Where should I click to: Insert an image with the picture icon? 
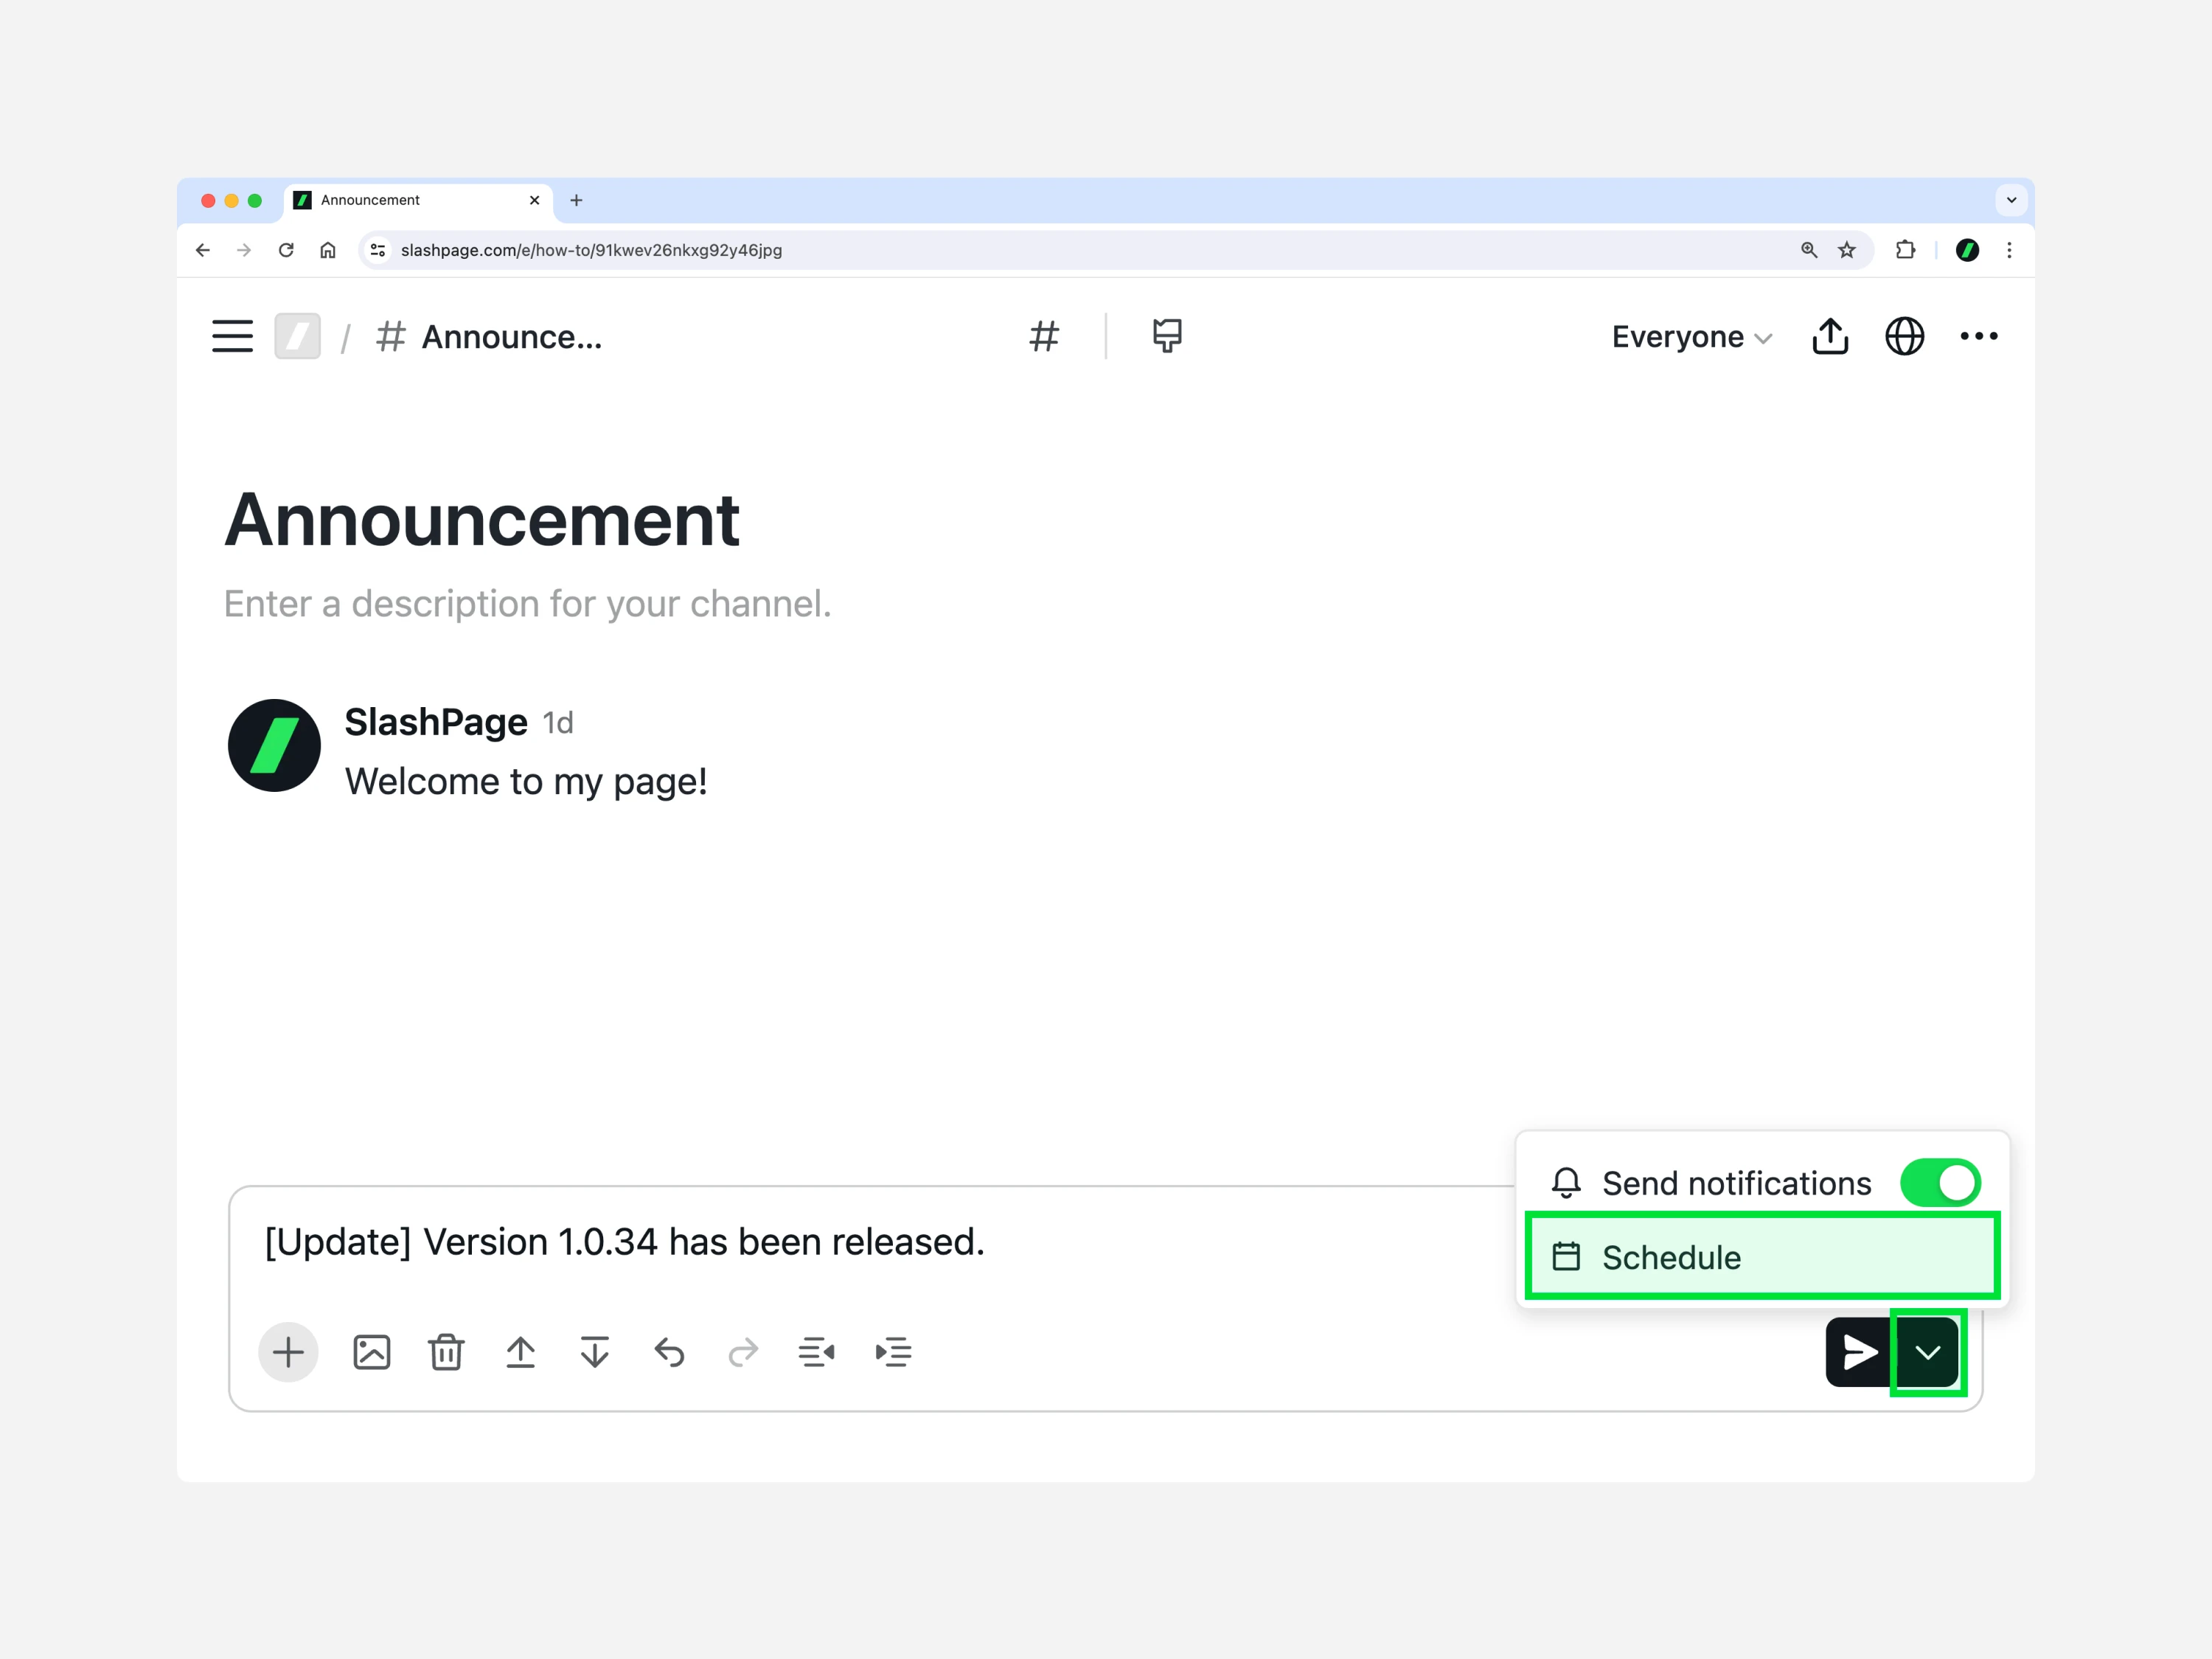[372, 1352]
